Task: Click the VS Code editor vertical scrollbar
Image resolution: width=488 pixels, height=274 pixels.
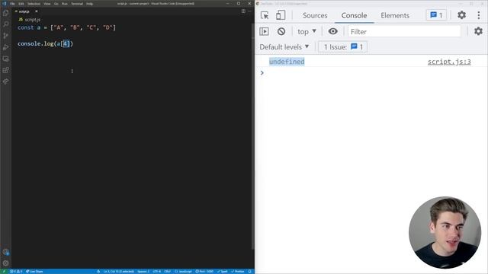Action: click(252, 135)
